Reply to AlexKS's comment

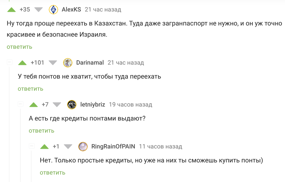[x=19, y=47]
